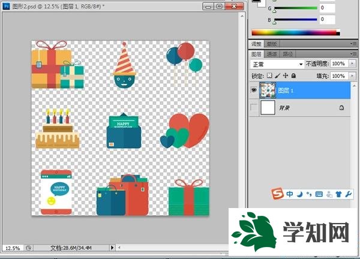Pick a color from the spectrum ramp

point(294,32)
